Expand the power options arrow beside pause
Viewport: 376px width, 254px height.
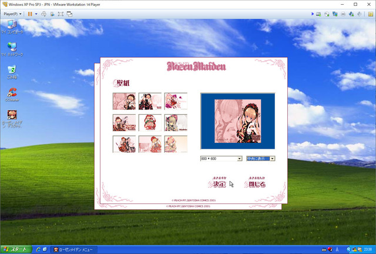pos(36,14)
